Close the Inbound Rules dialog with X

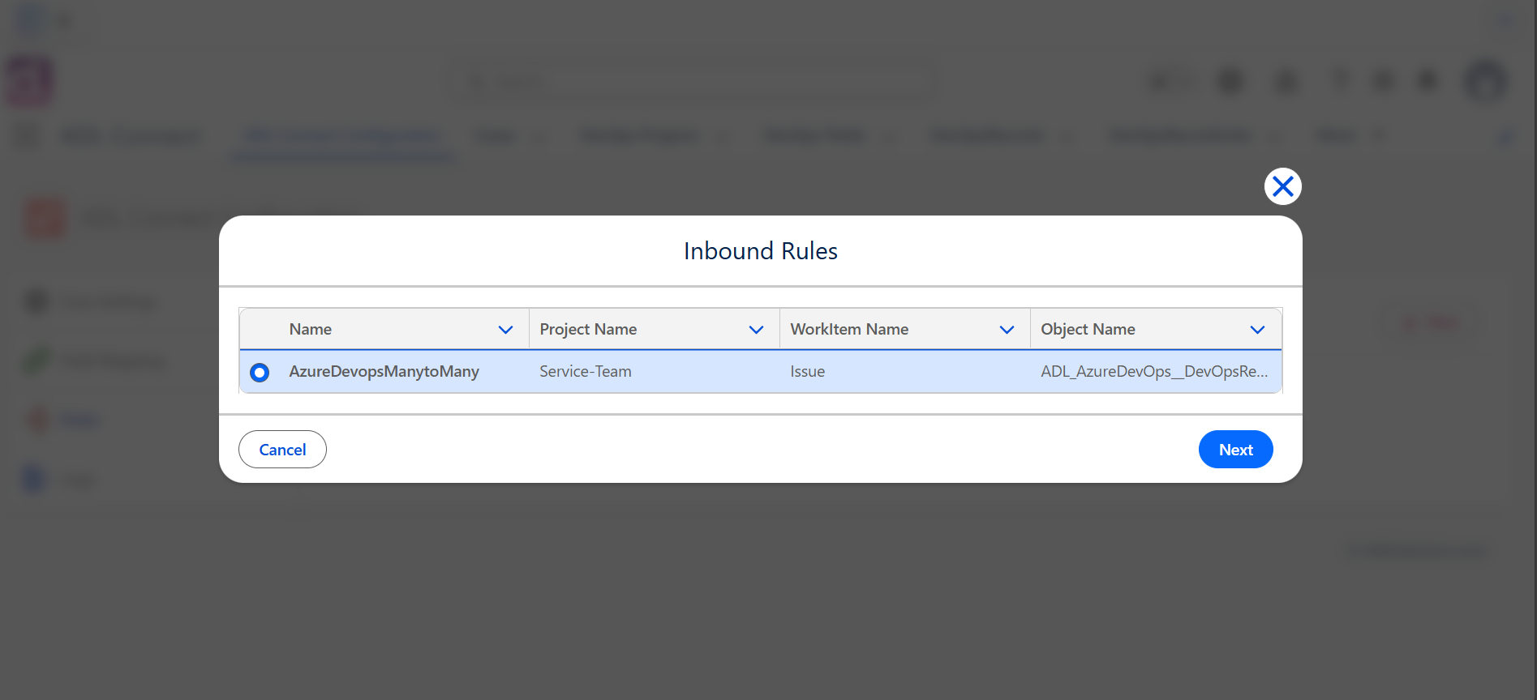click(x=1282, y=186)
